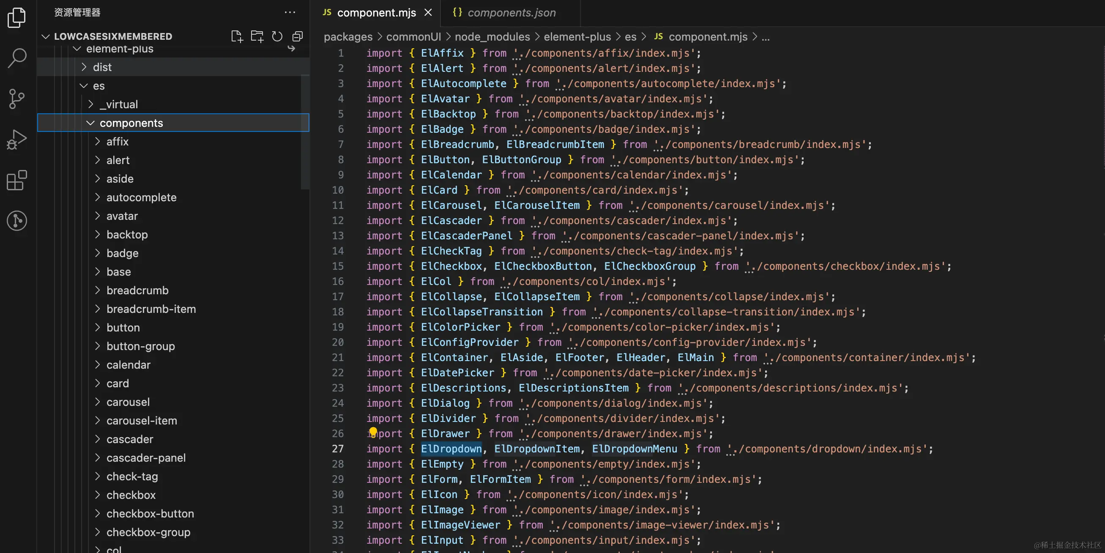Image resolution: width=1105 pixels, height=553 pixels.
Task: Select the button folder
Action: coord(173,327)
